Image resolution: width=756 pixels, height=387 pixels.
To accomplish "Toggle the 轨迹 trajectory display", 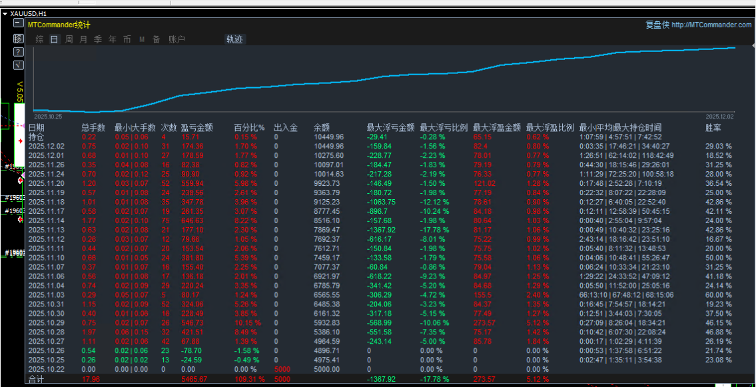I will 235,39.
